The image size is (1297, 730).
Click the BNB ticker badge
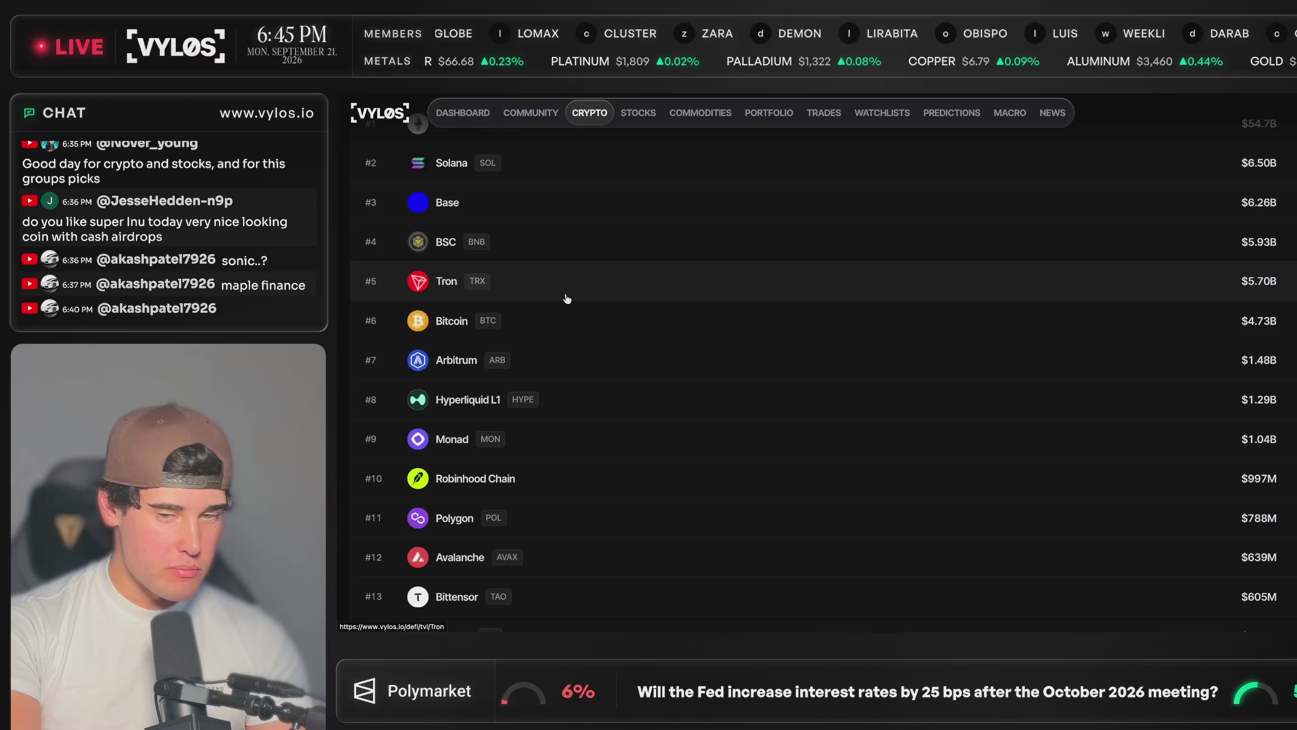coord(476,242)
